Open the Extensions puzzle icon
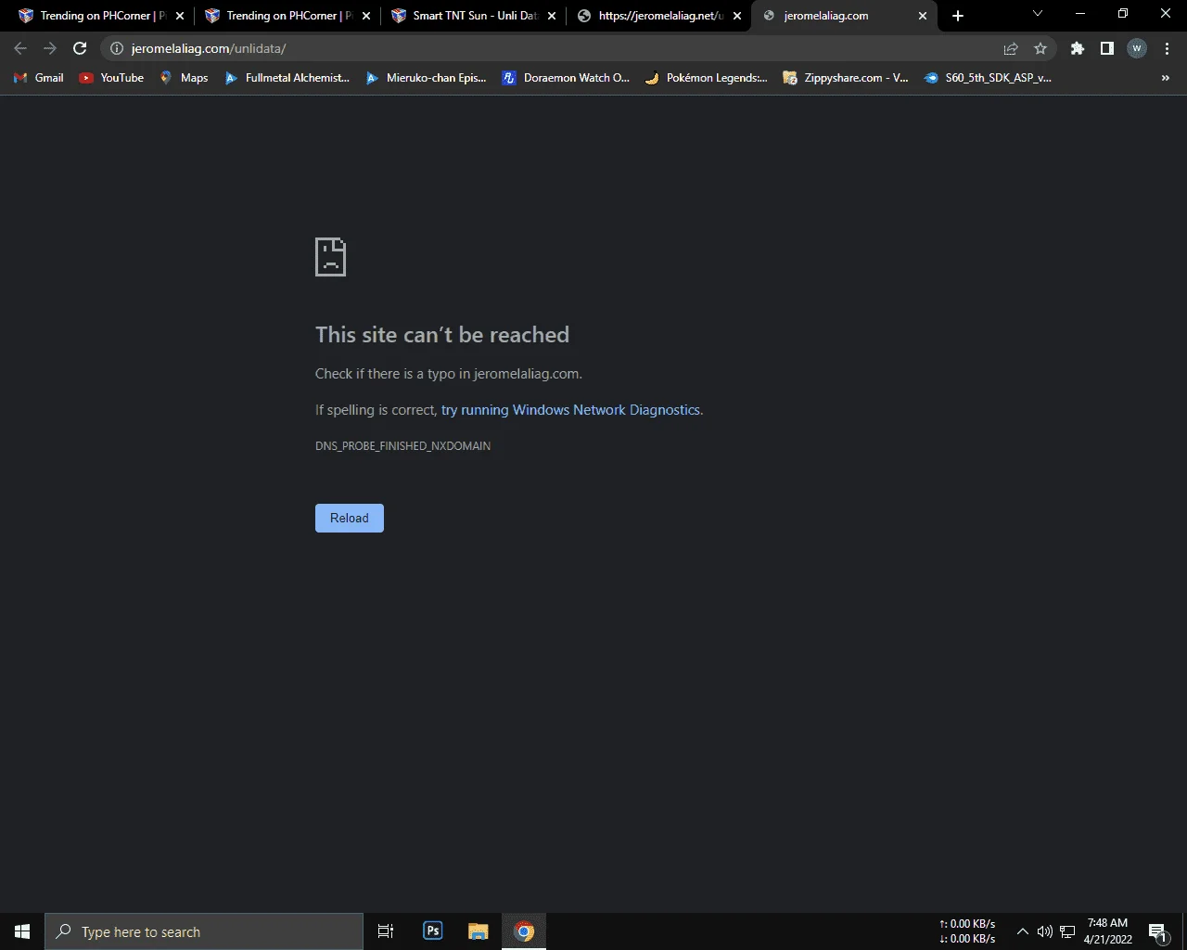Viewport: 1187px width, 950px height. tap(1077, 48)
